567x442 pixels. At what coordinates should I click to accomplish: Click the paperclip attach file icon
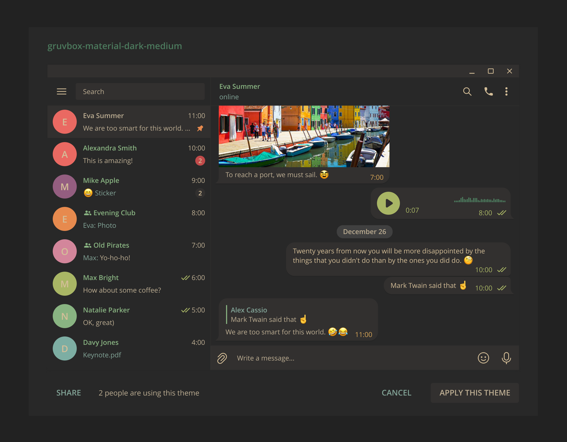(x=222, y=358)
